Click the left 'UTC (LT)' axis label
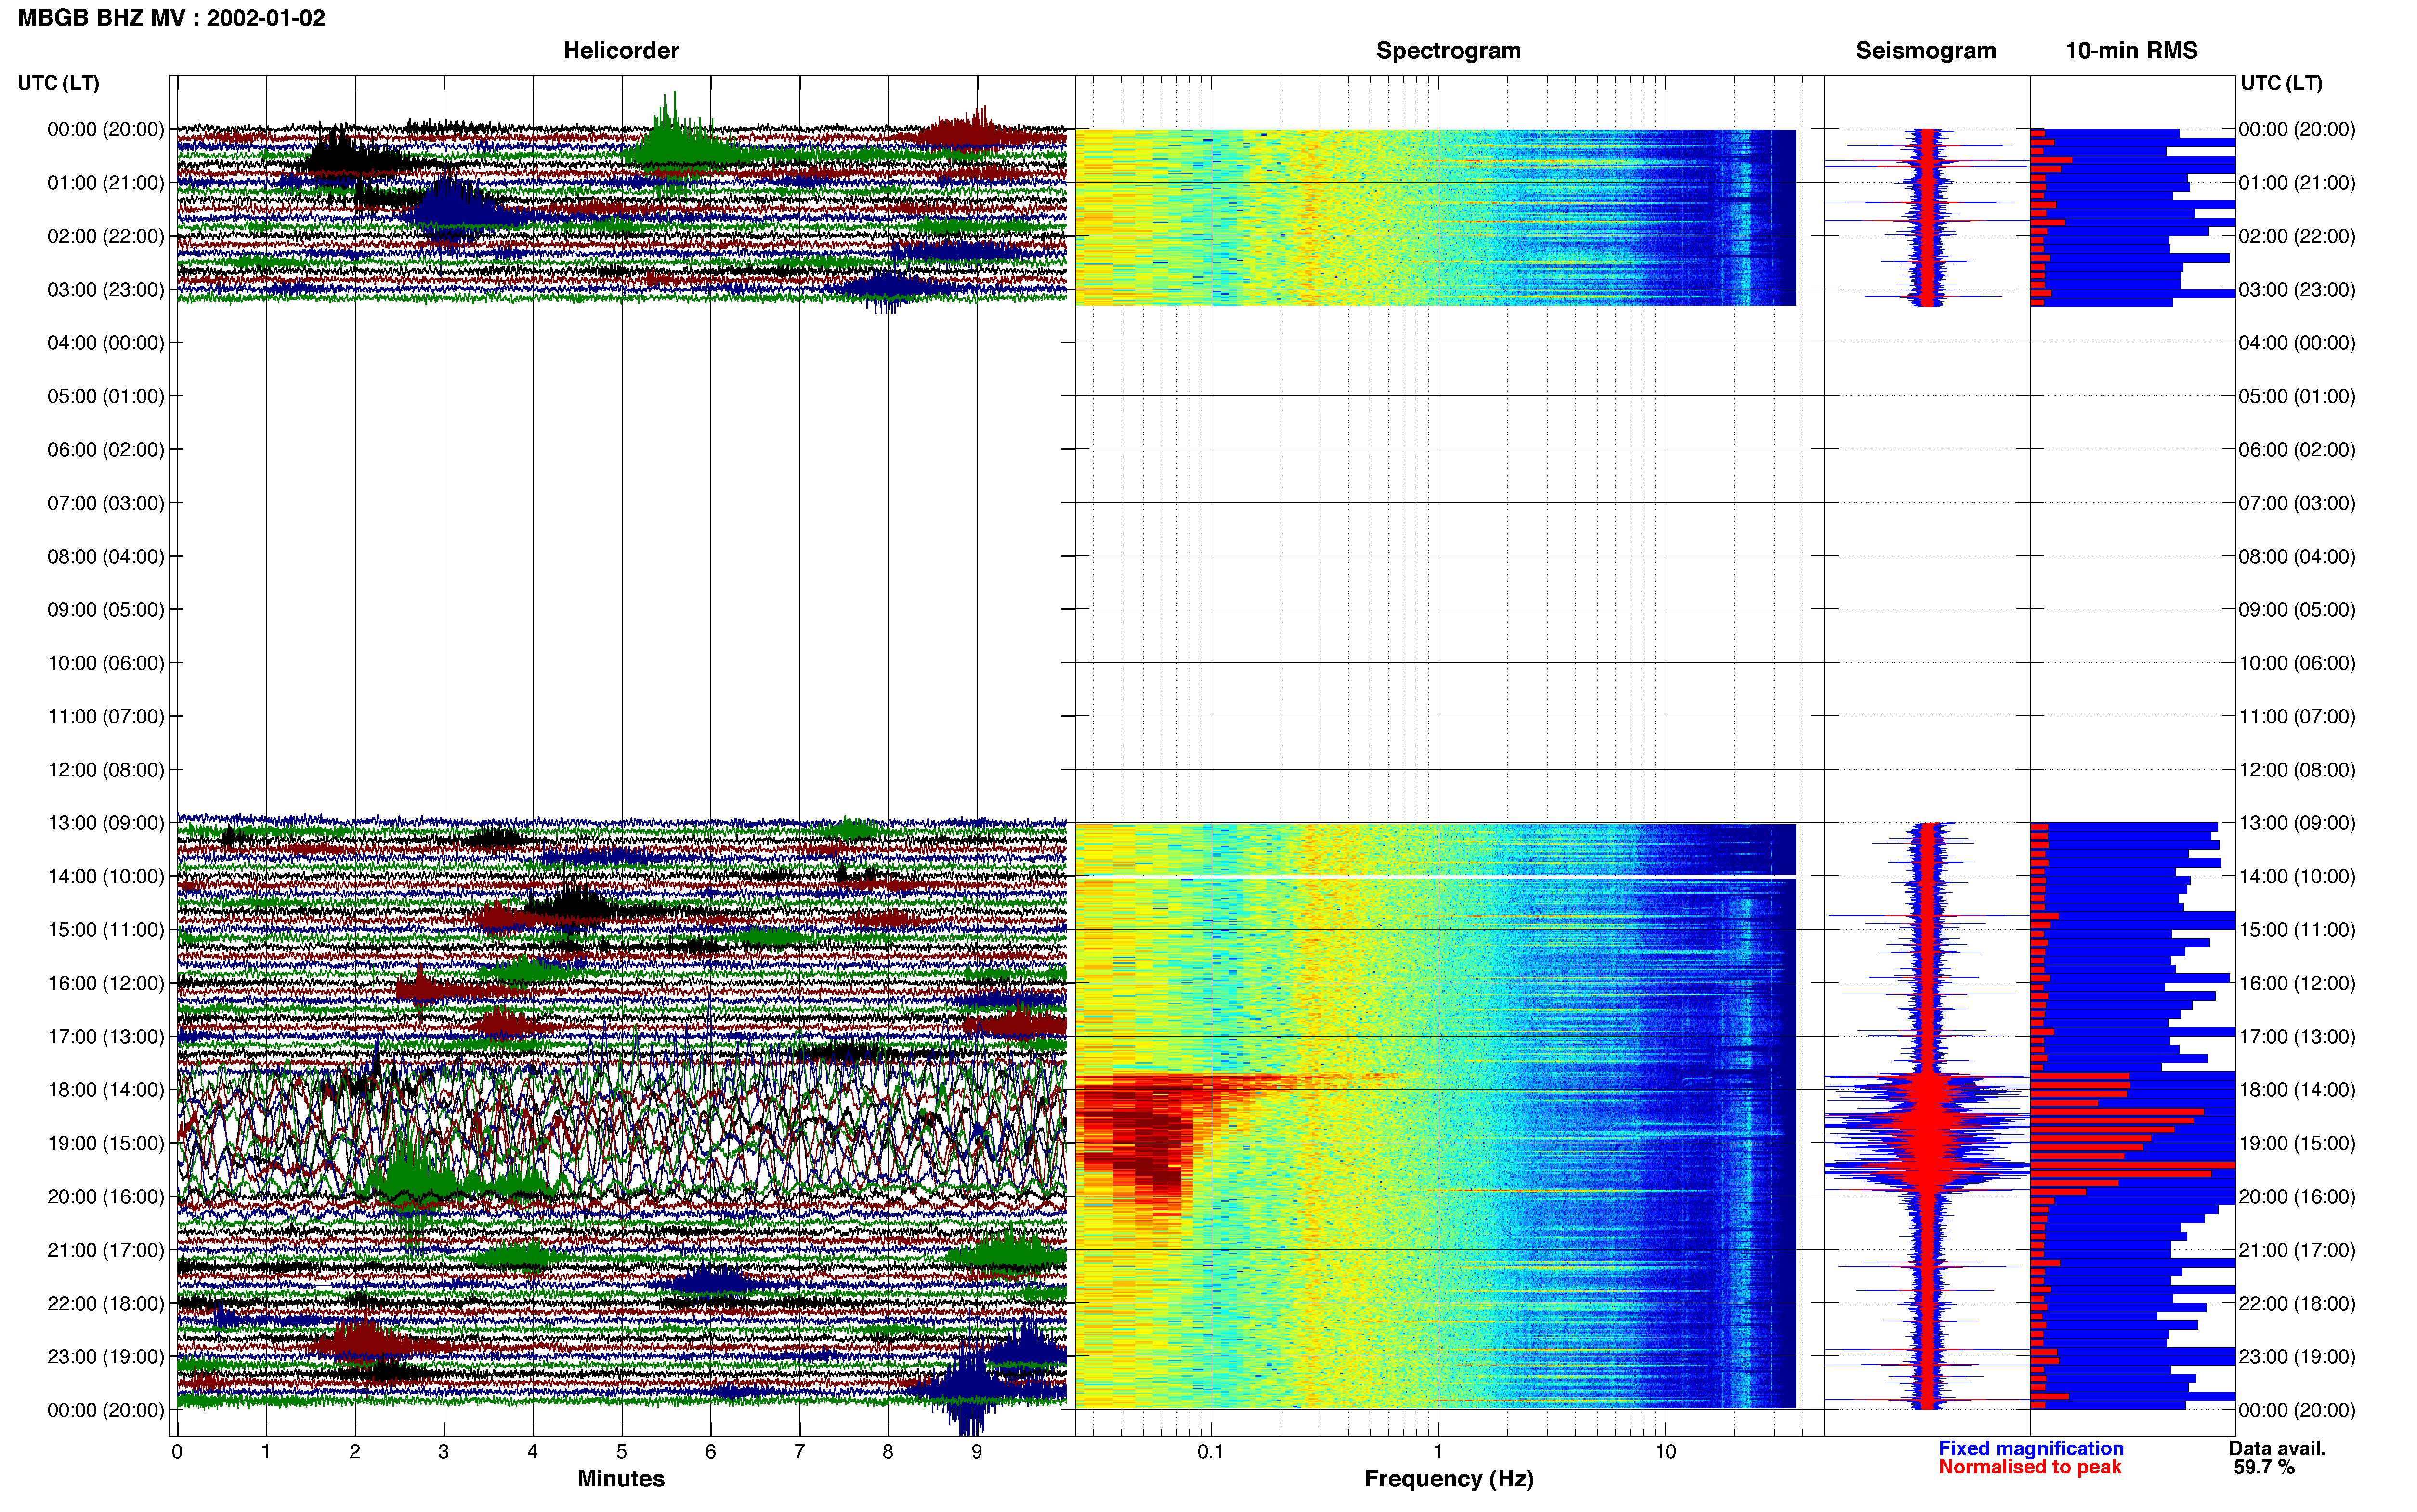 58,83
